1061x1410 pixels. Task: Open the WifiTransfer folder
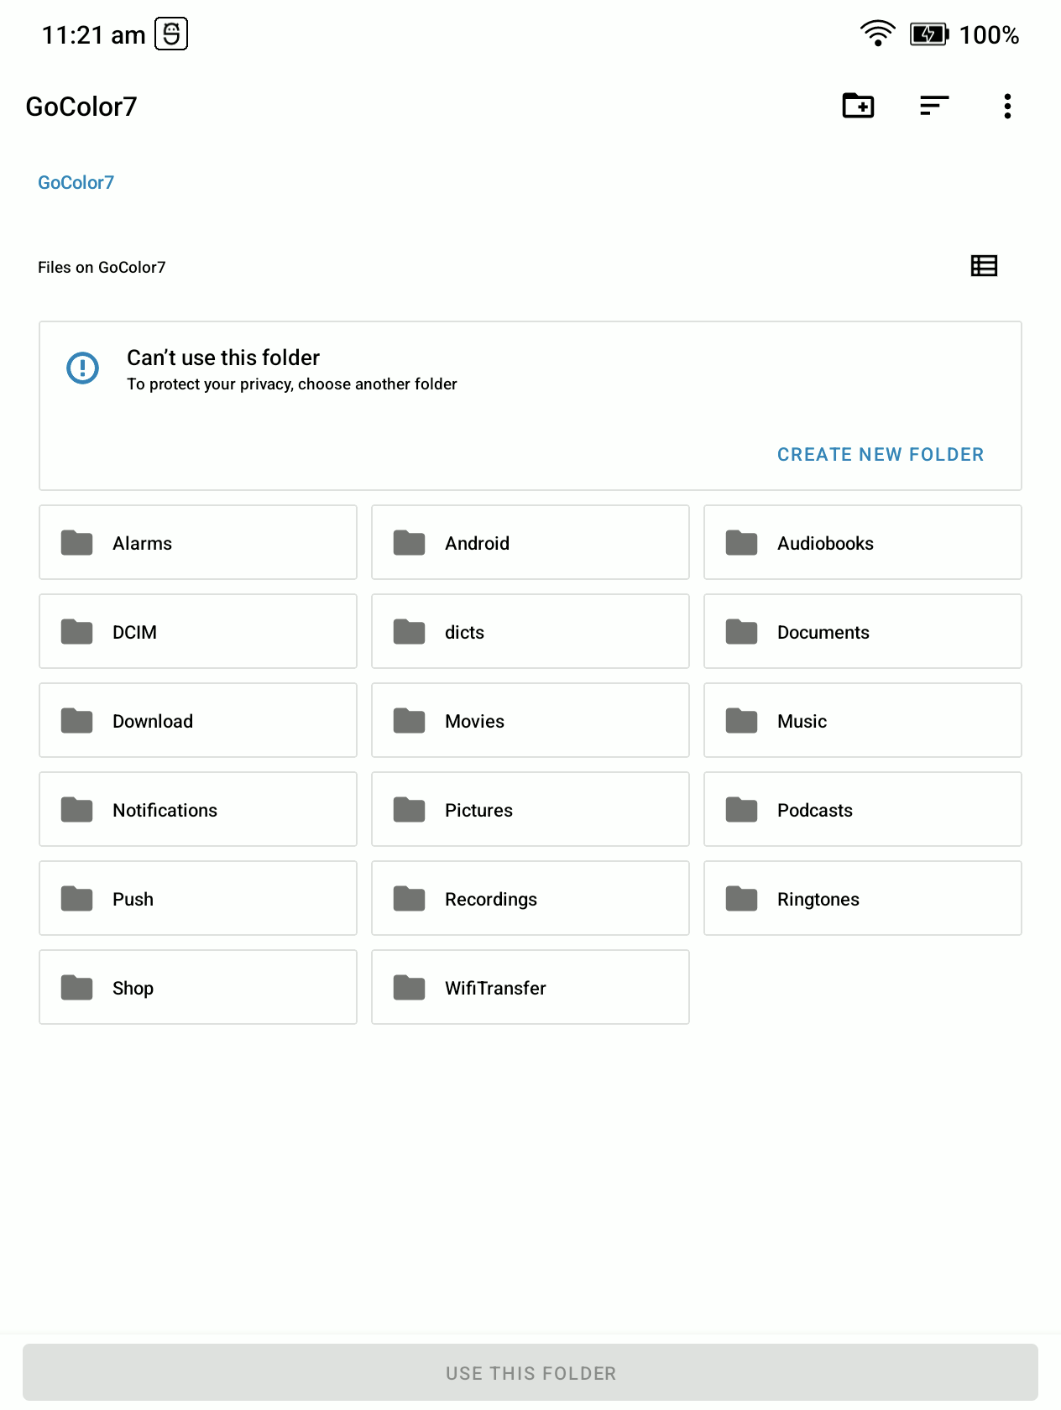coord(530,987)
